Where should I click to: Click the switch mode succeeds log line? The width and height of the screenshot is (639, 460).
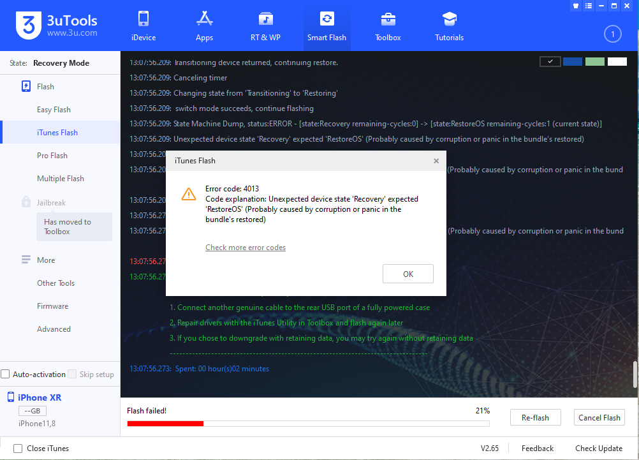click(x=222, y=108)
